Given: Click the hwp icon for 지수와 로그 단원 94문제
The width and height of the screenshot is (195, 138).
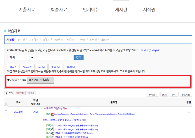Looking at the screenshot, I should (53, 133).
